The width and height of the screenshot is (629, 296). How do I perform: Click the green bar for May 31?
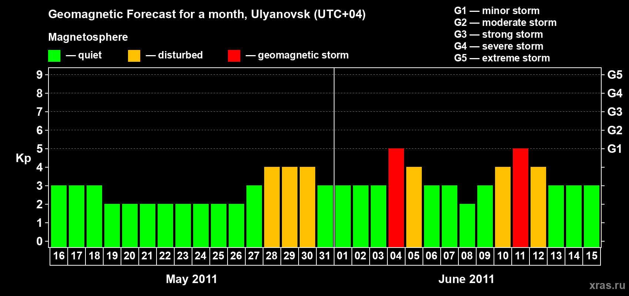click(x=325, y=216)
